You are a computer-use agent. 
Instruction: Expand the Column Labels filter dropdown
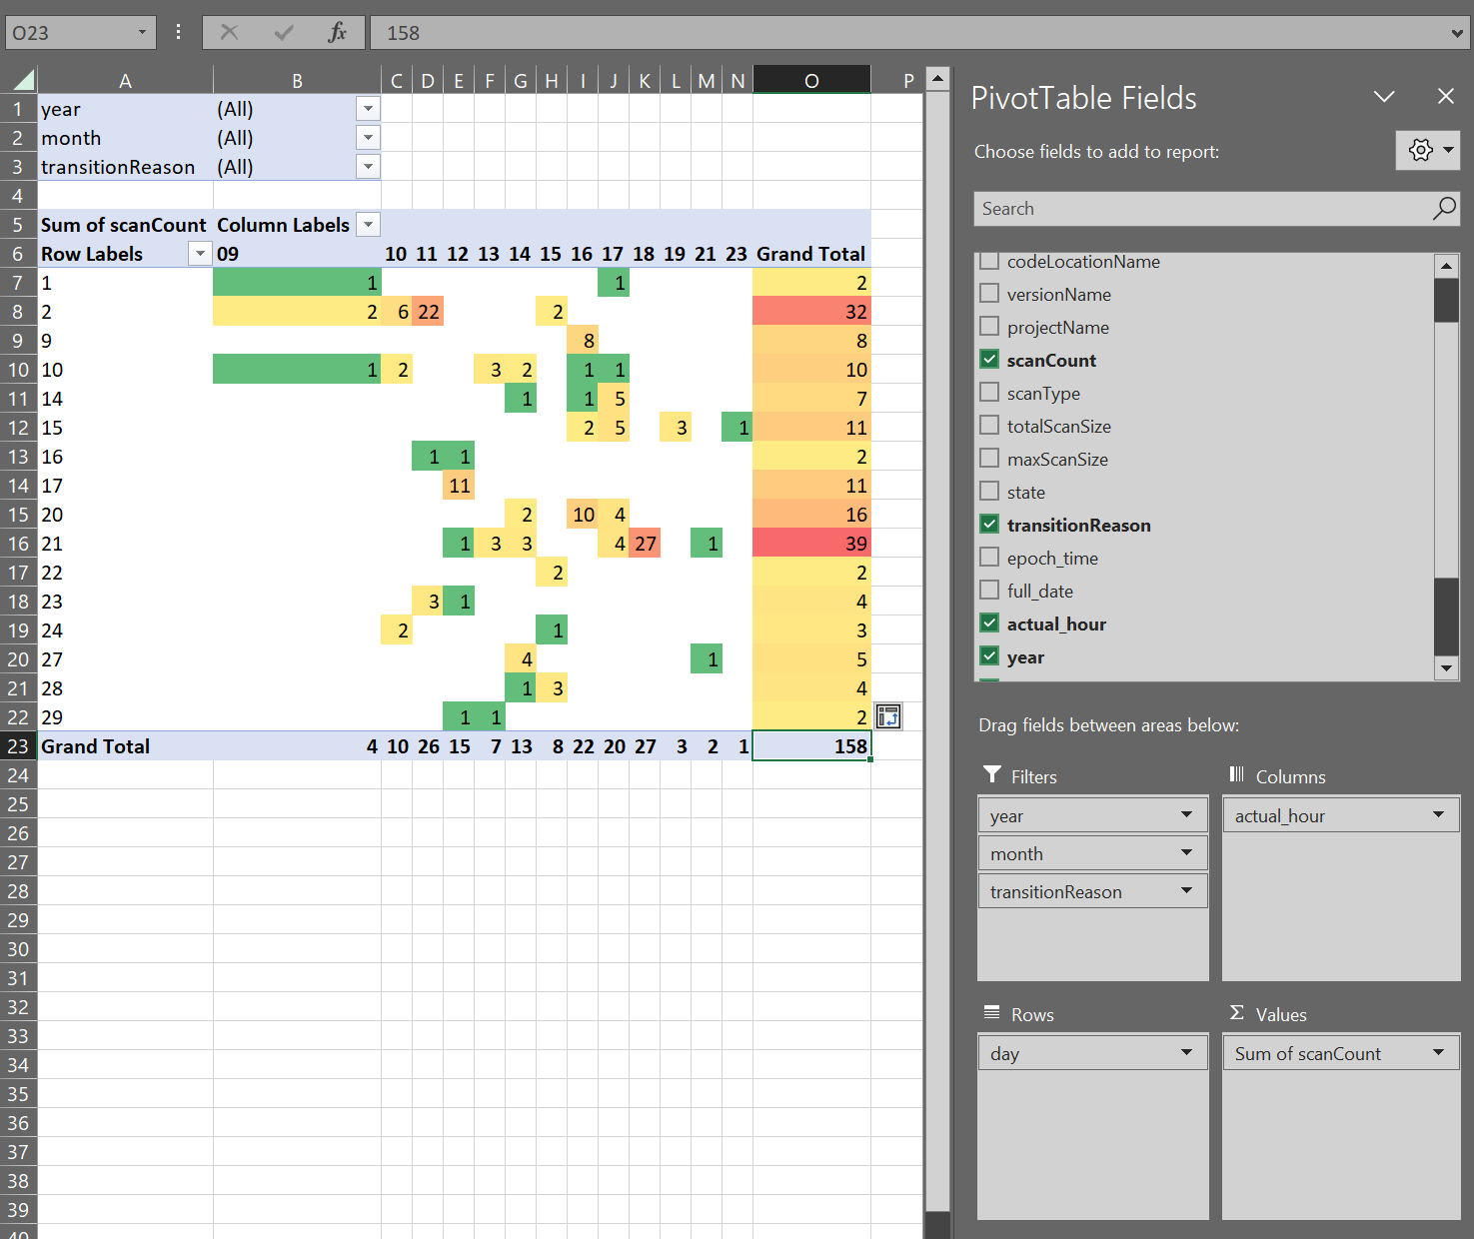(x=368, y=225)
